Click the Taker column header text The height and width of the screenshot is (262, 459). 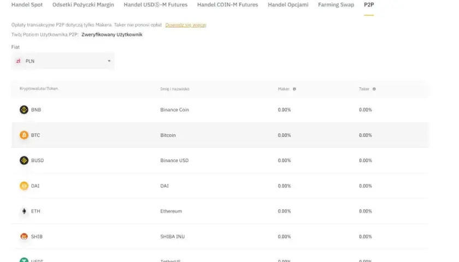364,89
